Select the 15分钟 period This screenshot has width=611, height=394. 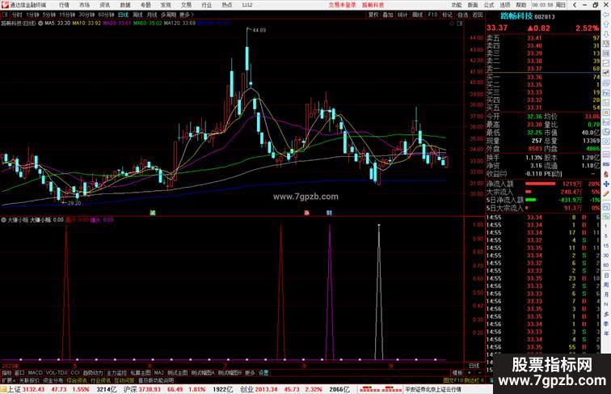click(x=67, y=15)
